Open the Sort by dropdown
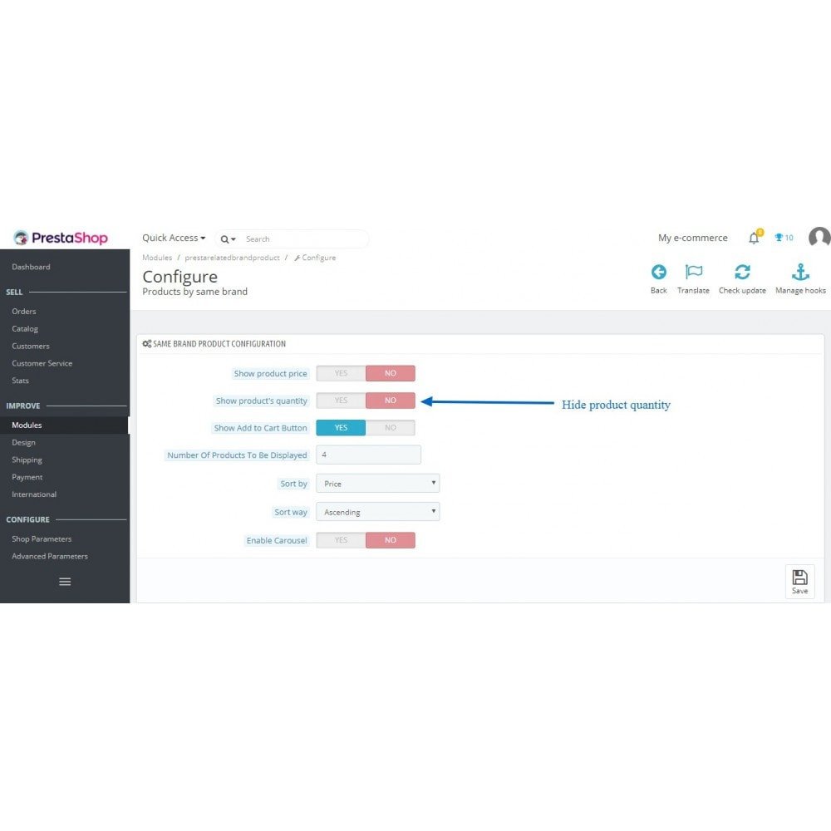Viewport: 831px width, 831px height. (377, 483)
